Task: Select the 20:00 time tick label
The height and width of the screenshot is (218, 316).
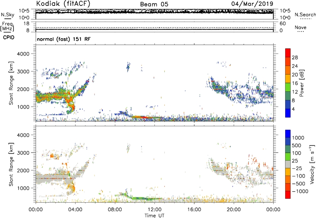Action: coord(233,210)
